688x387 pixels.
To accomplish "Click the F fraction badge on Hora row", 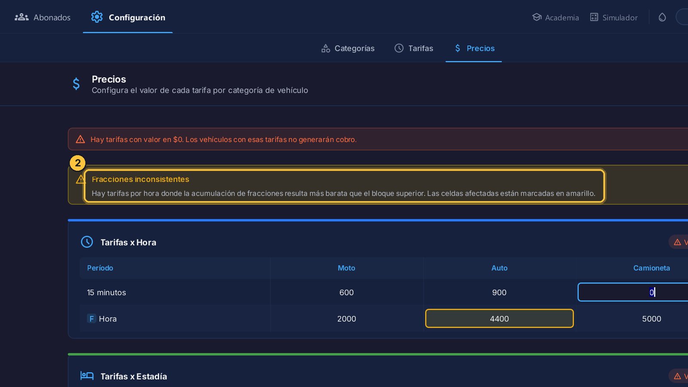I will tap(92, 319).
